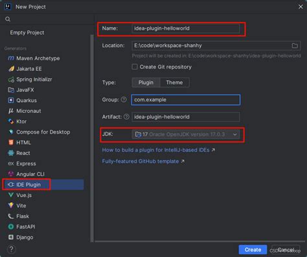Pick the Quarkus generator icon

coord(11,100)
